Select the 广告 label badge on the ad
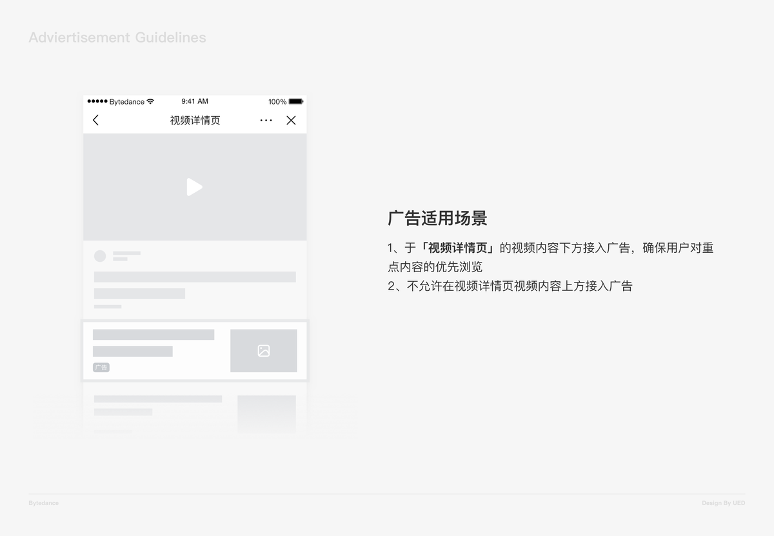 click(x=102, y=367)
